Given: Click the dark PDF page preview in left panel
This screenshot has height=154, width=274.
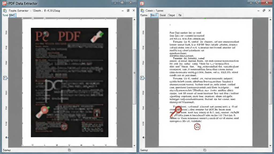Looking at the screenshot, I should 70,82.
